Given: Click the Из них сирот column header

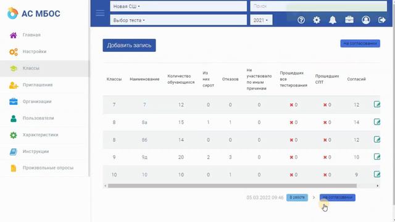Looking at the screenshot, I should pos(208,79).
